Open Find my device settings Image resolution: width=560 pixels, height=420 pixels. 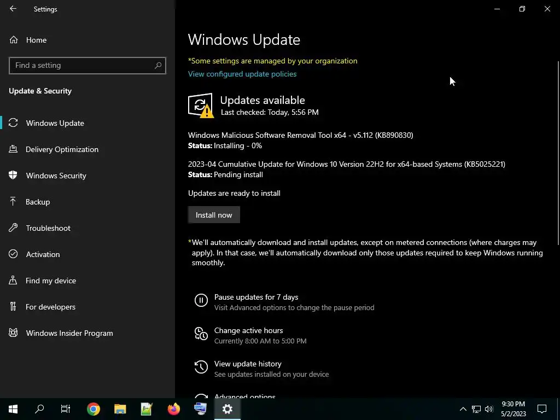(87, 281)
